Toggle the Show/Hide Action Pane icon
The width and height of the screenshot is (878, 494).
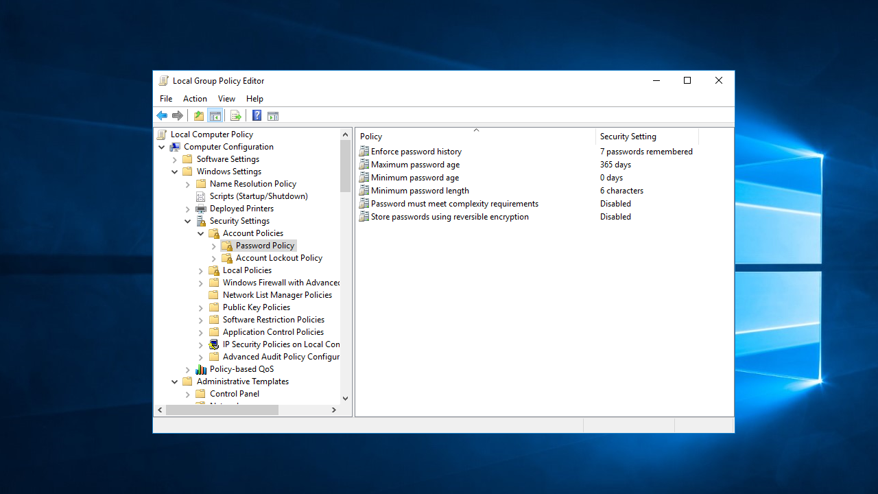[273, 116]
